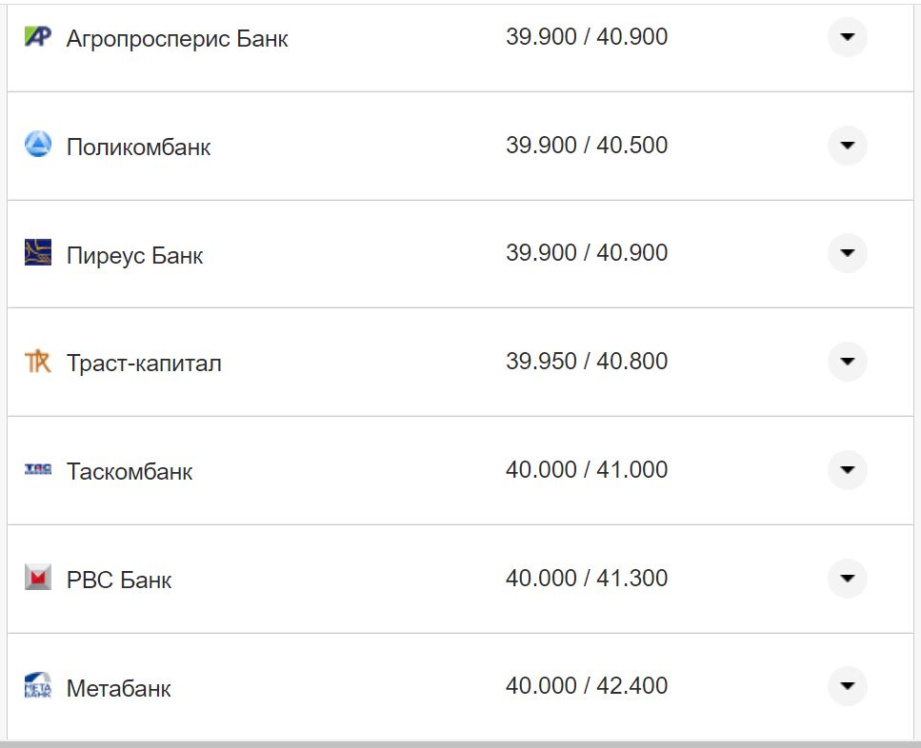Click the Таскомбанк logo icon
This screenshot has height=748, width=921.
[x=37, y=469]
